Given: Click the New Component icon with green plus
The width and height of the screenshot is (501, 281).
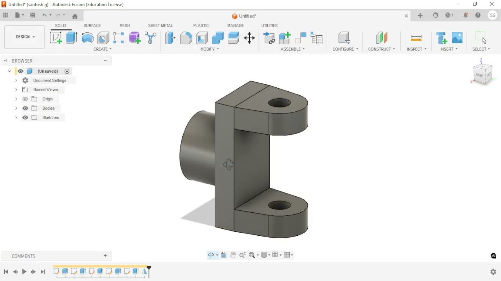Looking at the screenshot, I should coord(285,38).
